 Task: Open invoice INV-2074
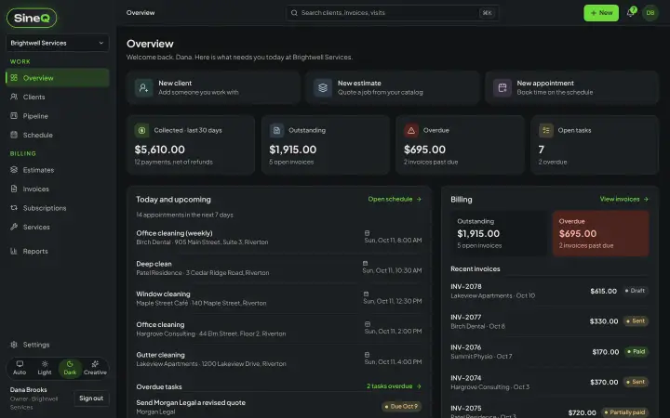550,382
